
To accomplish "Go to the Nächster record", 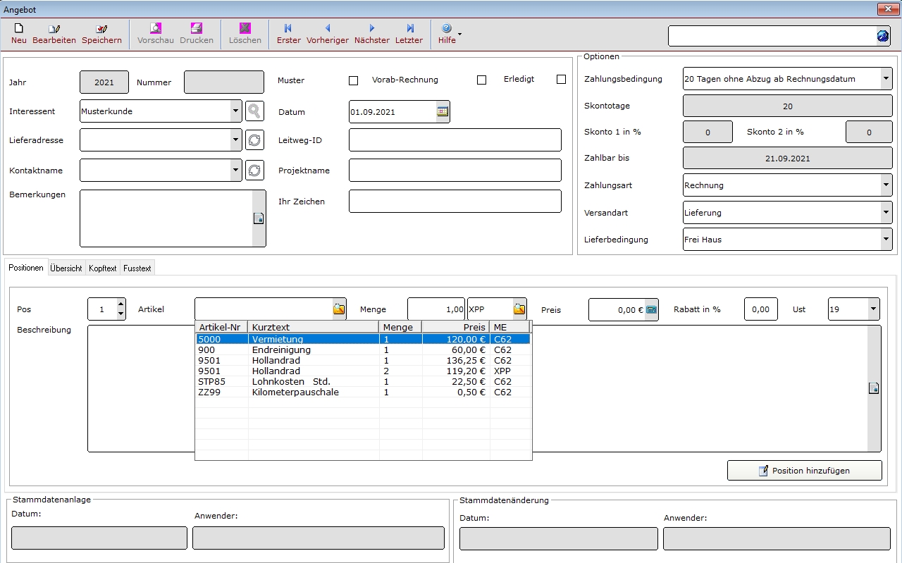I will pos(371,33).
